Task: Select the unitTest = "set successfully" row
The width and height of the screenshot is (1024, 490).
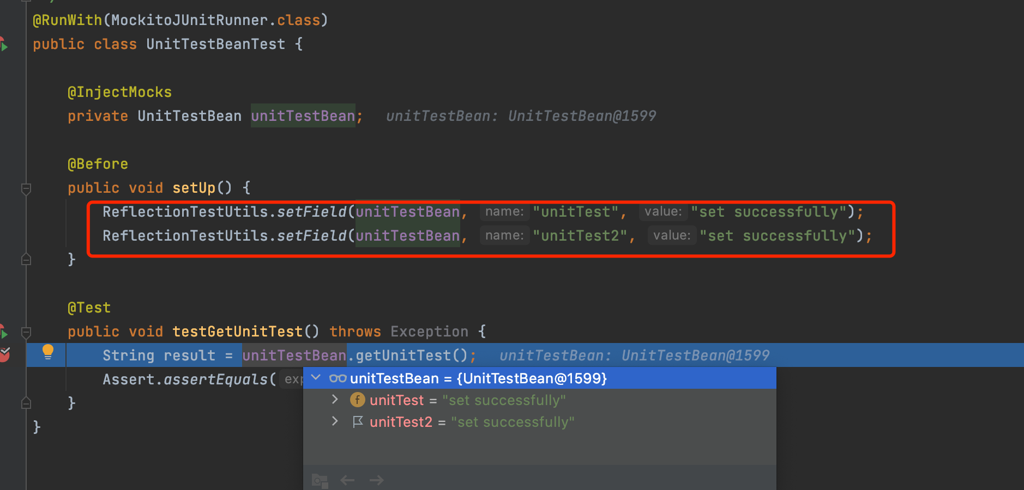Action: tap(539, 400)
